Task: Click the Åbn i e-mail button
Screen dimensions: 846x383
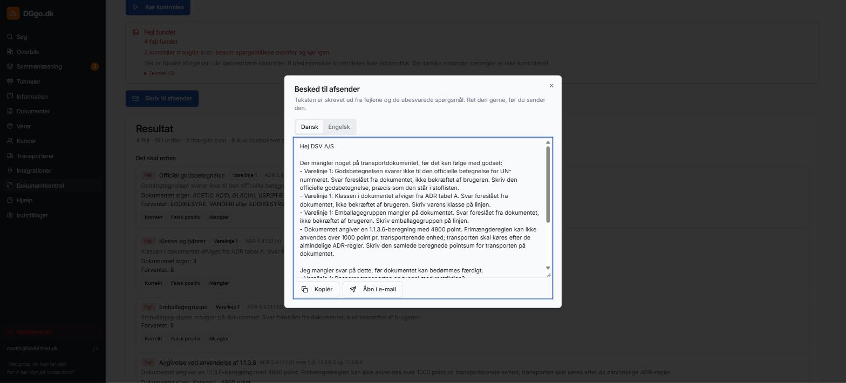Action: coord(373,290)
